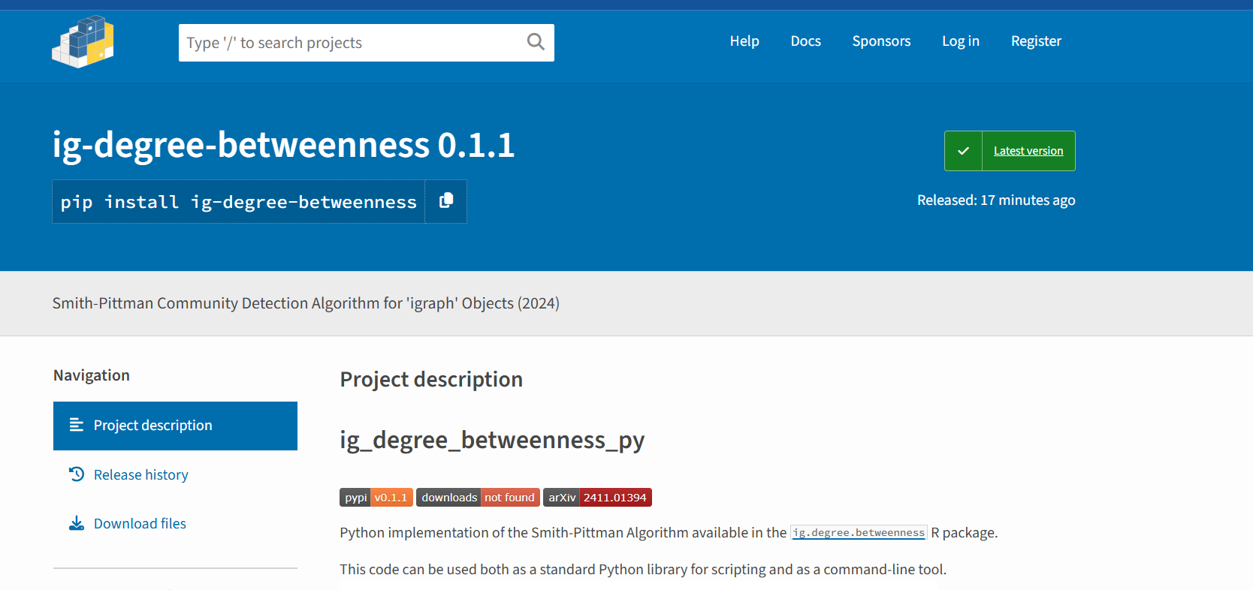This screenshot has width=1253, height=590.
Task: Click the green checkmark next to Latest version
Action: [x=963, y=151]
